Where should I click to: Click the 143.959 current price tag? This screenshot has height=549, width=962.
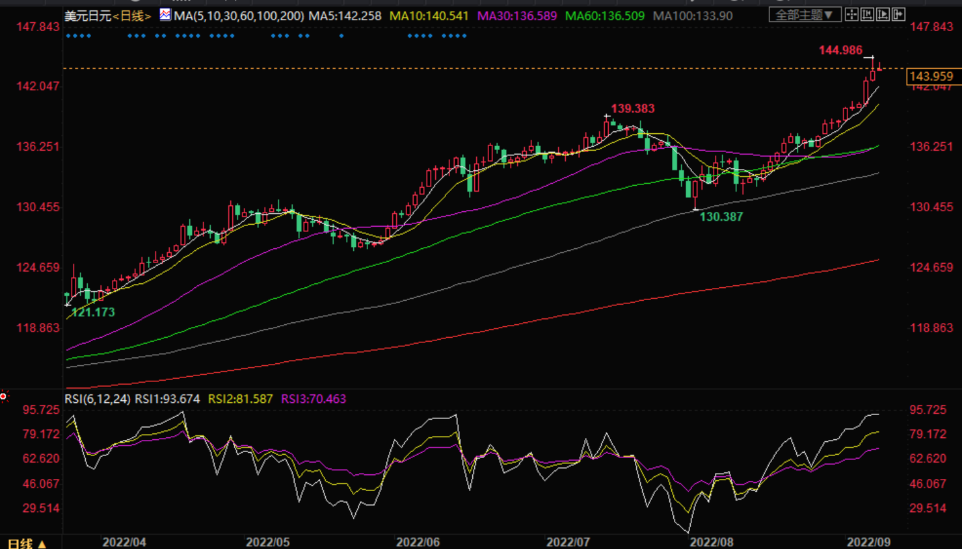click(931, 77)
